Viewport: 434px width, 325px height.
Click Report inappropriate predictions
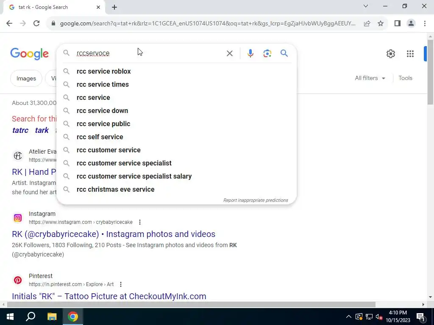(256, 200)
